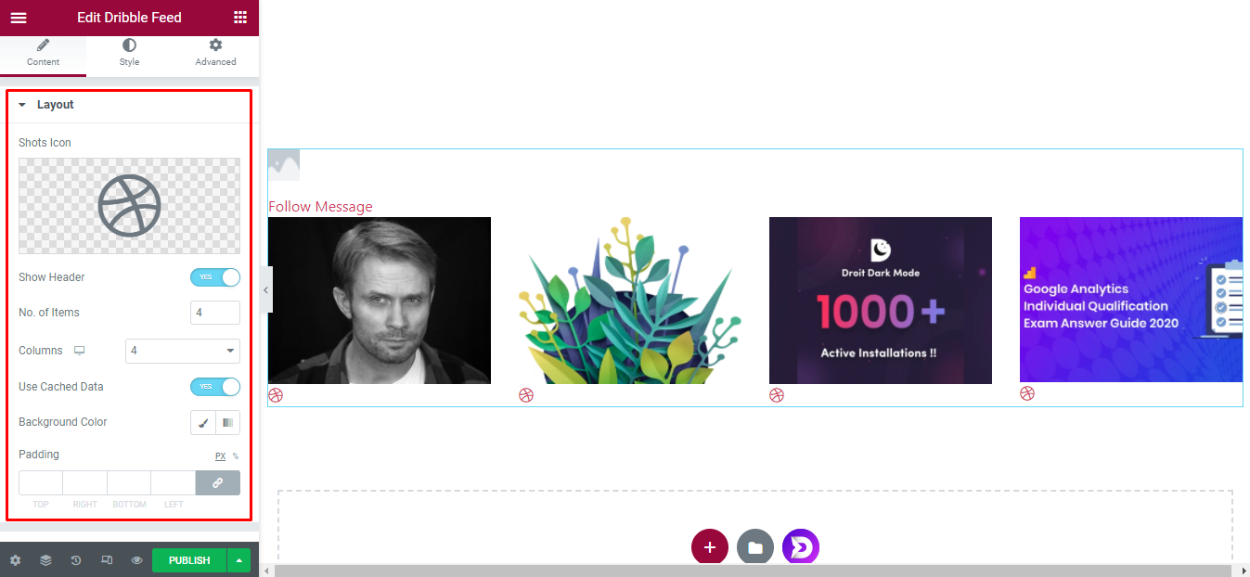Image resolution: width=1250 pixels, height=577 pixels.
Task: Toggle the Show Header switch
Action: pos(215,277)
